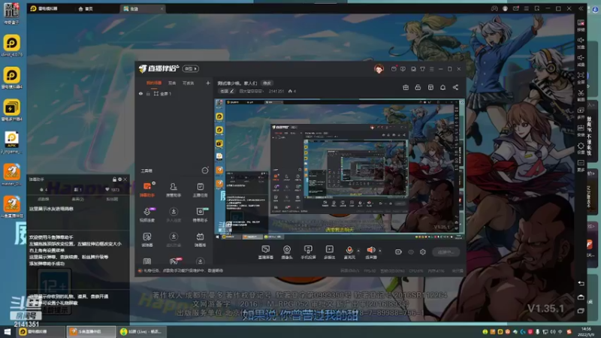Click the lock icon above the preview
Screen dimensions: 601x338
(x=418, y=87)
